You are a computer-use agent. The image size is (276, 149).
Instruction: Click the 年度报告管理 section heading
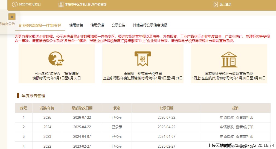coord(33,96)
